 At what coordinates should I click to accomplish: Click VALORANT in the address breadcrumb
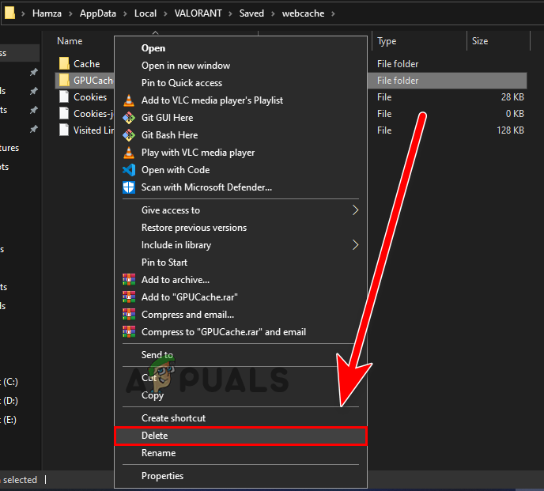(198, 13)
